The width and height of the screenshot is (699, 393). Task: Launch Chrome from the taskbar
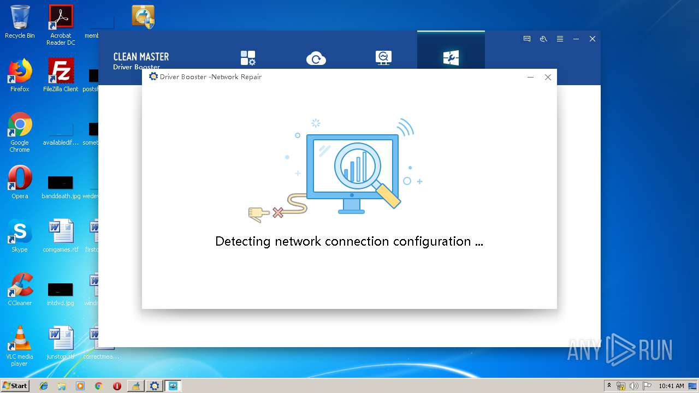pyautogui.click(x=98, y=386)
